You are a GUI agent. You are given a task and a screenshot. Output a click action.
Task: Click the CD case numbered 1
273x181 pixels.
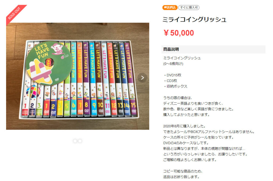(x=26, y=97)
